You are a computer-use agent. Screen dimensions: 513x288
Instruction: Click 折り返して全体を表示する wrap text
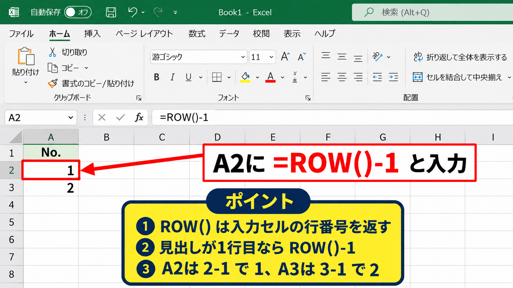(x=460, y=57)
